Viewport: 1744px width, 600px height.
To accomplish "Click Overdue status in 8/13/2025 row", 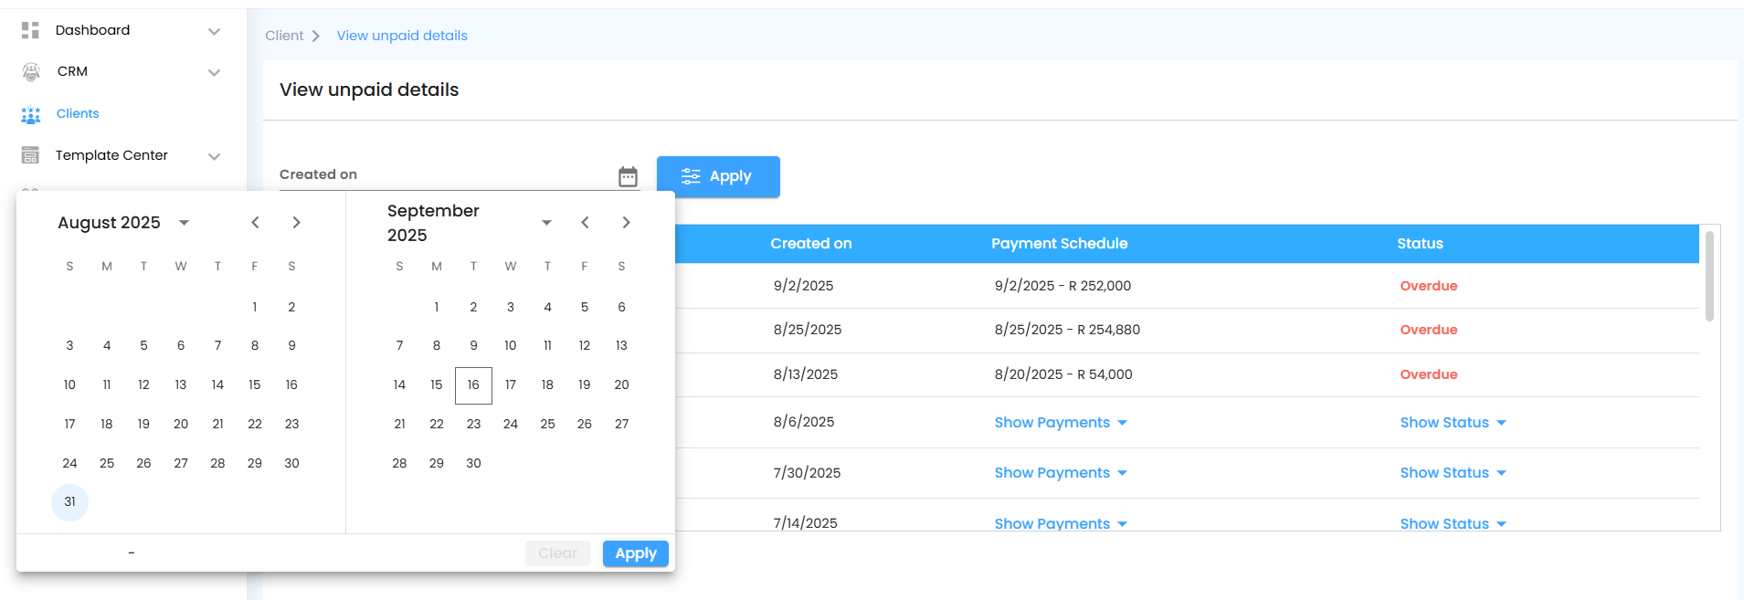I will [1429, 374].
